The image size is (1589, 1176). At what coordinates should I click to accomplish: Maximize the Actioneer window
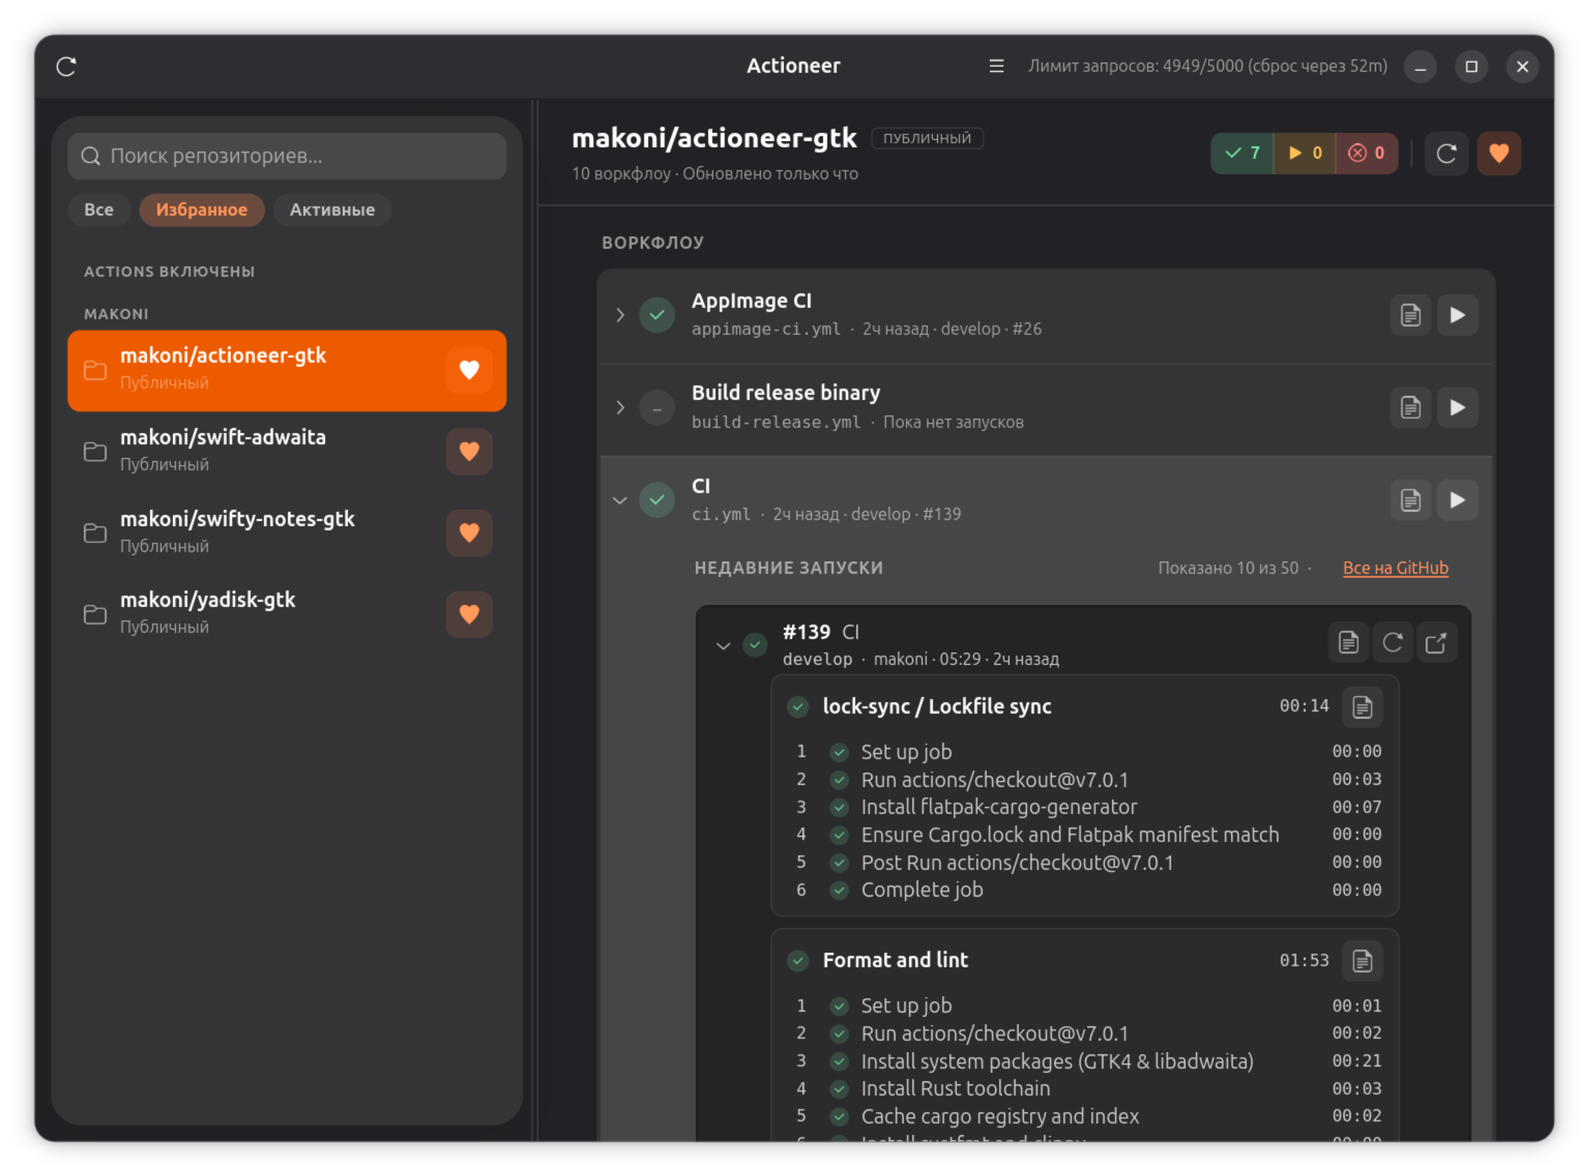[x=1472, y=67]
